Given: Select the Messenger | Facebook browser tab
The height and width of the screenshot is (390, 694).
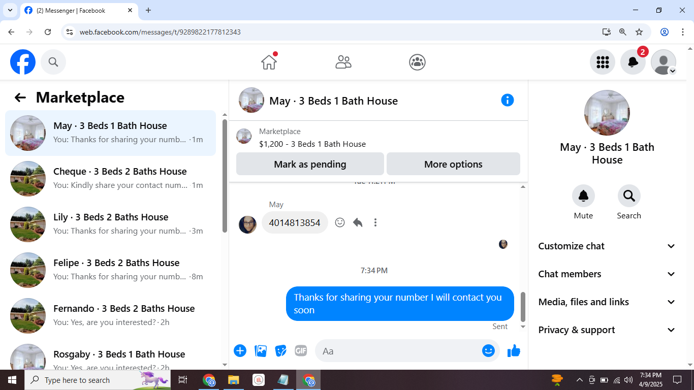Looking at the screenshot, I should pos(79,10).
